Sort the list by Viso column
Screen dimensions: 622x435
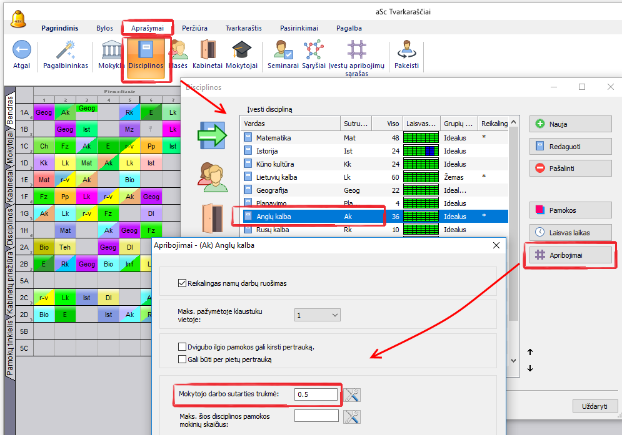(x=393, y=124)
